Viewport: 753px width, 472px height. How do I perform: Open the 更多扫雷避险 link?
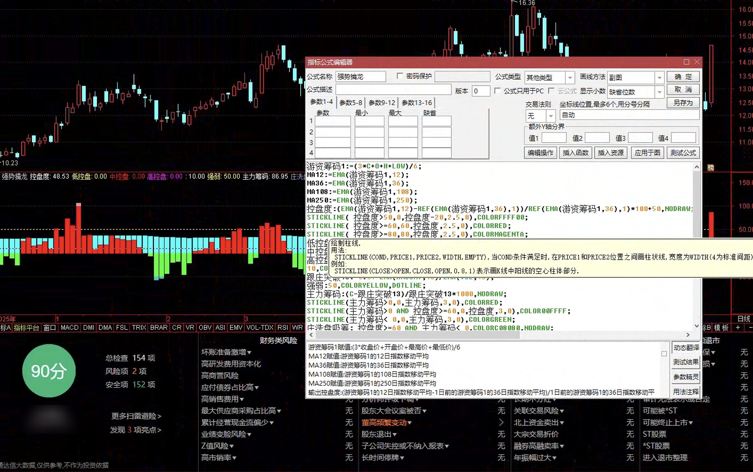[136, 416]
